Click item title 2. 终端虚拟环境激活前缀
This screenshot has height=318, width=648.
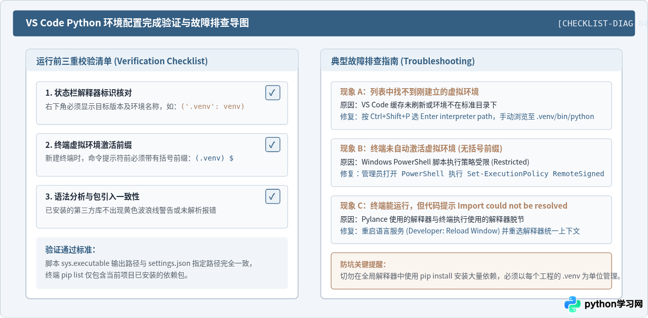(x=89, y=144)
